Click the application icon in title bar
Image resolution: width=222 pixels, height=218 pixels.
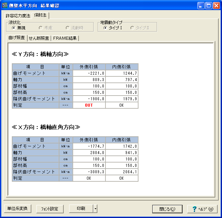[x=4, y=5]
